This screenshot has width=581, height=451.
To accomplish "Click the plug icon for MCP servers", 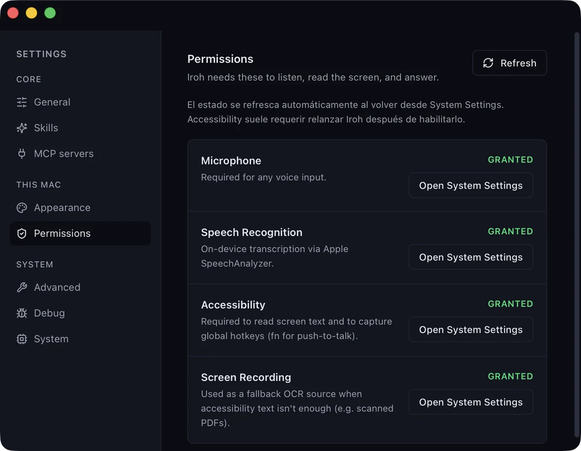I will (x=22, y=154).
